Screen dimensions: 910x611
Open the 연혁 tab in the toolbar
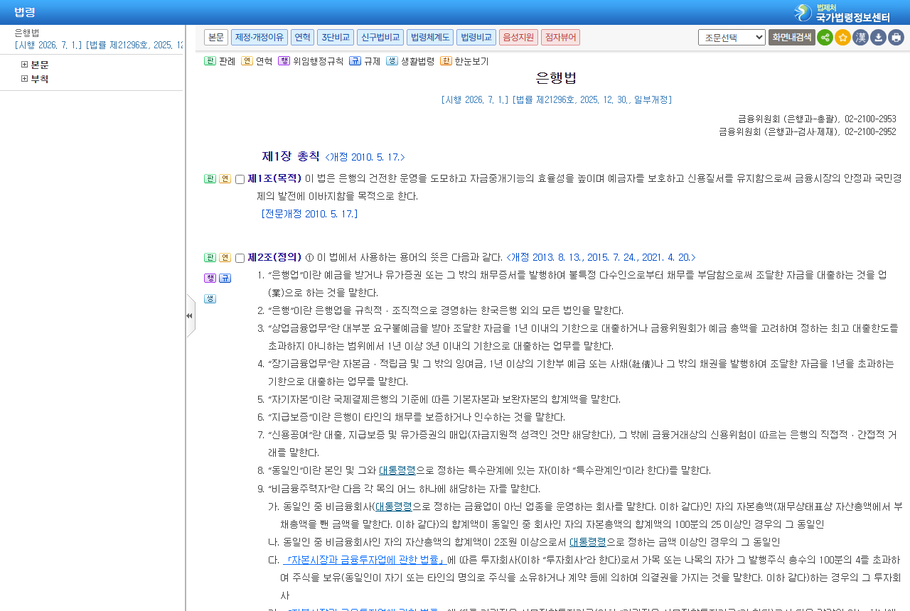point(302,37)
